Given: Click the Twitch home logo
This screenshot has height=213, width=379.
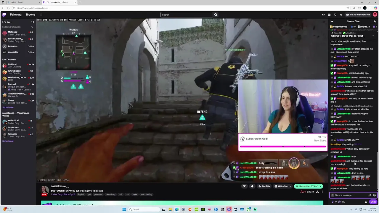Looking at the screenshot, I should tap(4, 14).
